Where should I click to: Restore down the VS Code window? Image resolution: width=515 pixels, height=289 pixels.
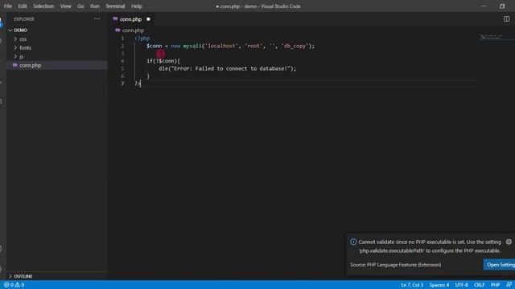click(x=502, y=6)
